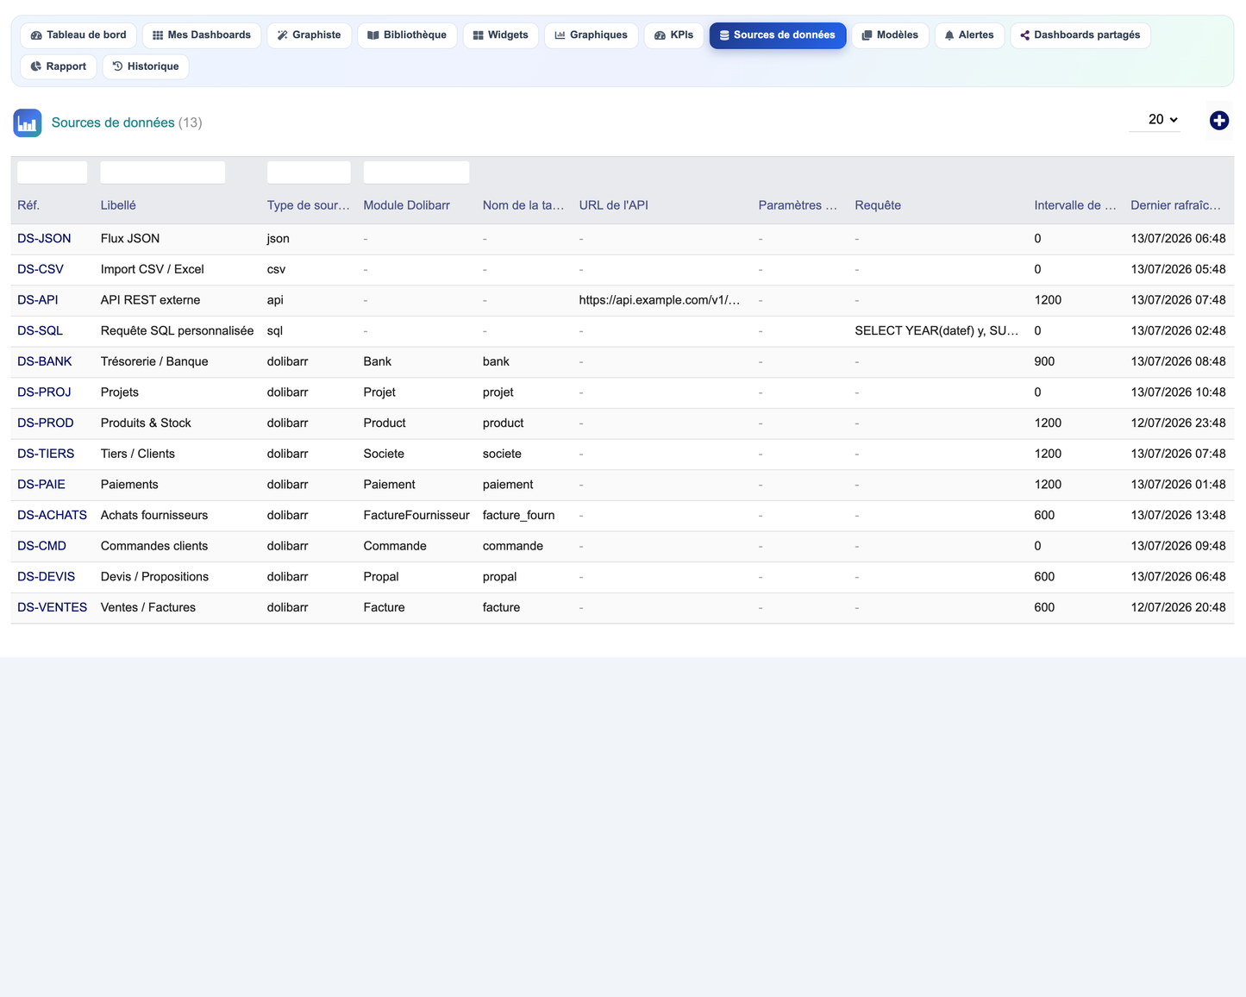1246x997 pixels.
Task: Click the 'Requête SQL personnalisée' label
Action: (177, 331)
